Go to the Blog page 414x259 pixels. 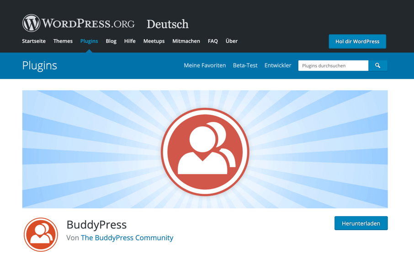point(111,41)
